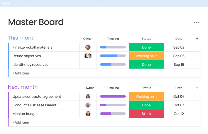
Task: Click owner avatar for Finalize kickoff materials
Action: point(88,47)
